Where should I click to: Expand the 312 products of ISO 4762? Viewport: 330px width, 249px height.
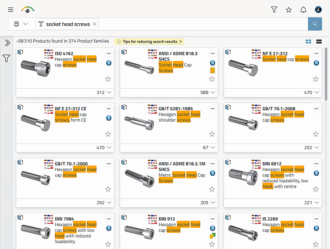104,93
